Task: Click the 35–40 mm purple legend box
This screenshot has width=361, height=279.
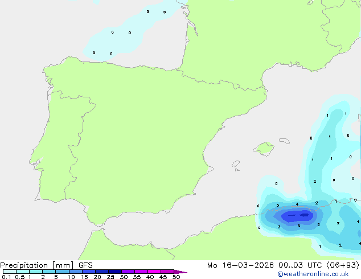Action: pos(141,272)
